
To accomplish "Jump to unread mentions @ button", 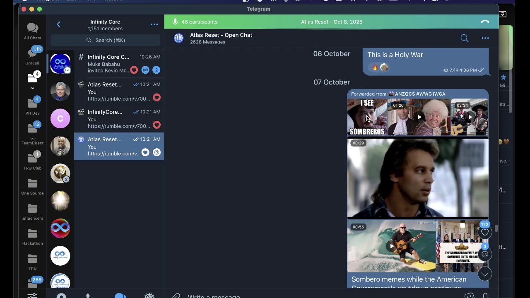I will point(484,254).
